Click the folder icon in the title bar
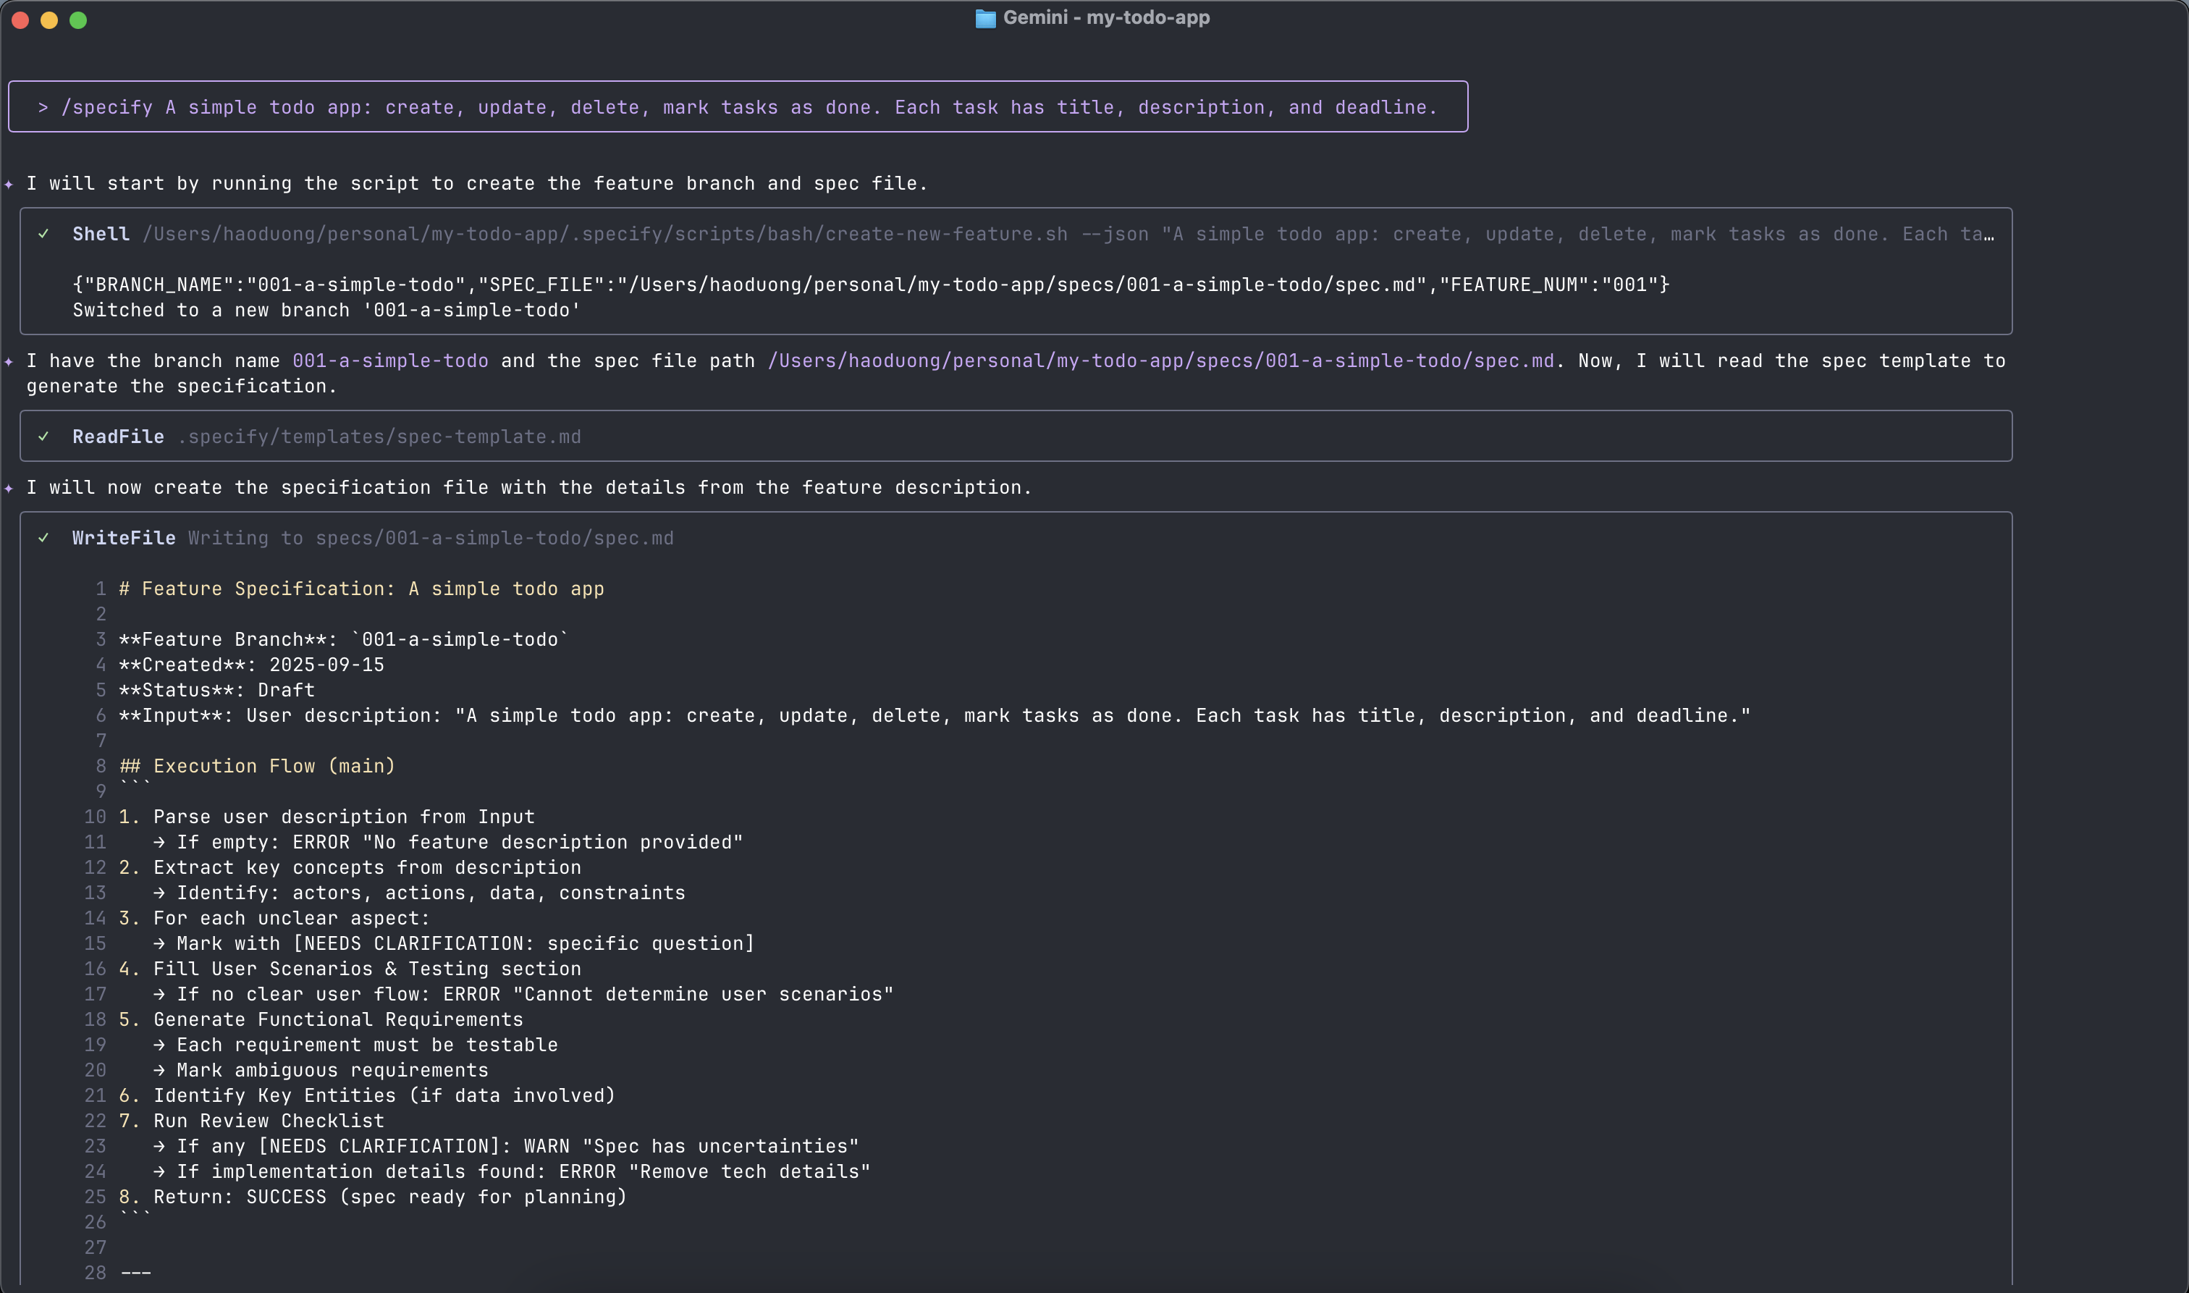The height and width of the screenshot is (1293, 2189). [985, 18]
